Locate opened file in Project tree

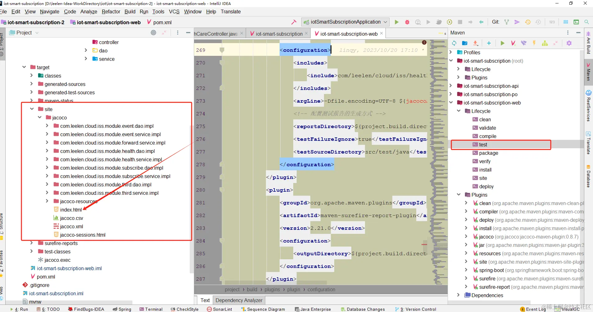point(153,33)
